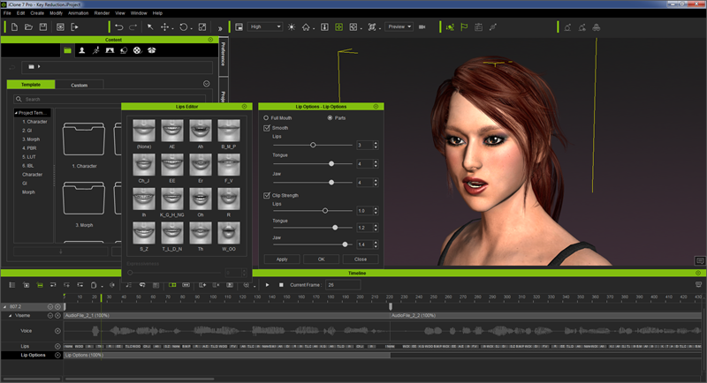Click the Save project icon
Image resolution: width=707 pixels, height=383 pixels.
(44, 27)
